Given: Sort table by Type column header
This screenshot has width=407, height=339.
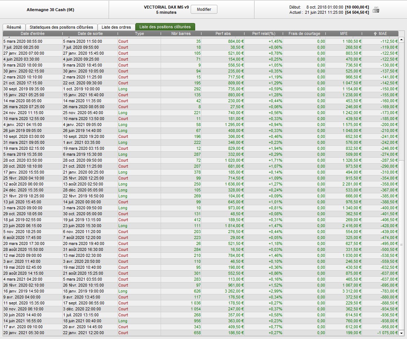Looking at the screenshot, I should pos(140,34).
